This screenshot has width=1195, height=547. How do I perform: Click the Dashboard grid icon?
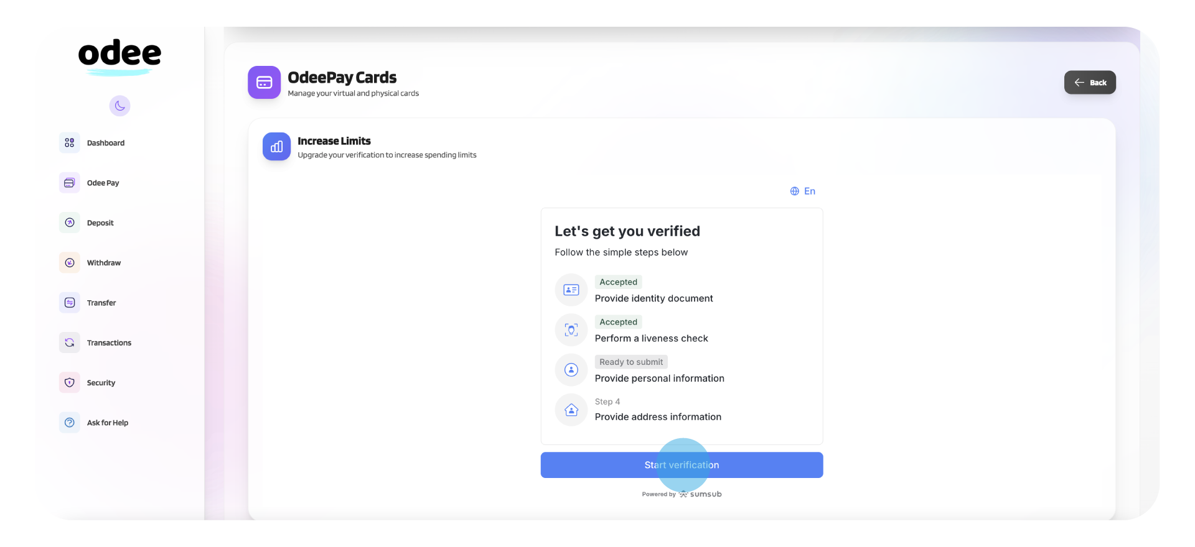click(x=70, y=143)
